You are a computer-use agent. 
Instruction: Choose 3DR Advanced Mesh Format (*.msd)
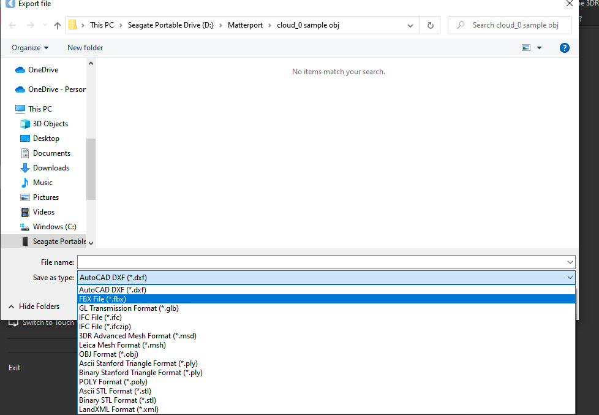point(326,336)
